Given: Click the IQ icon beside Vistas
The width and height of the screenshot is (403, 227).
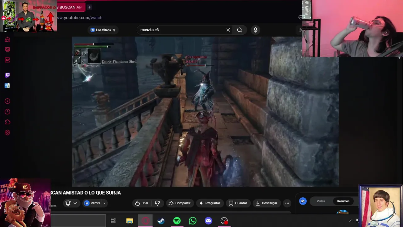Looking at the screenshot, I should pyautogui.click(x=303, y=201).
